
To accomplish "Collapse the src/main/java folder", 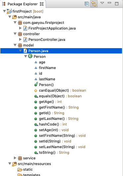I will tap(10, 17).
